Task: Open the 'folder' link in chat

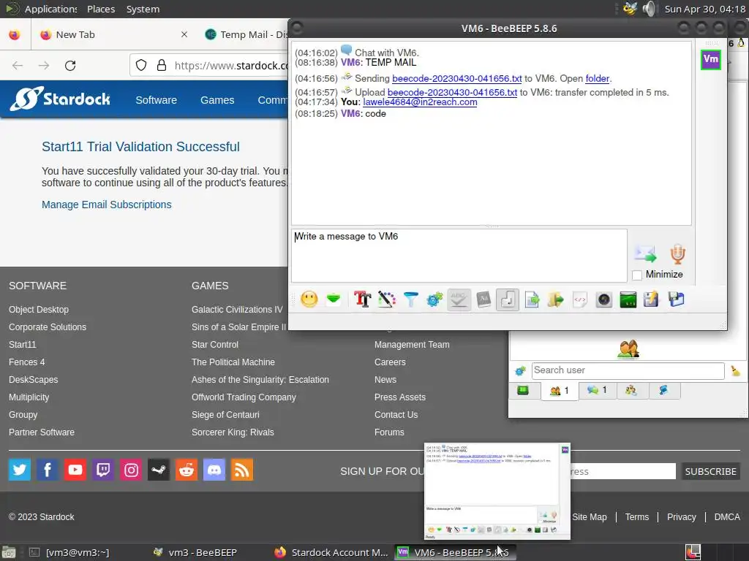Action: (597, 78)
